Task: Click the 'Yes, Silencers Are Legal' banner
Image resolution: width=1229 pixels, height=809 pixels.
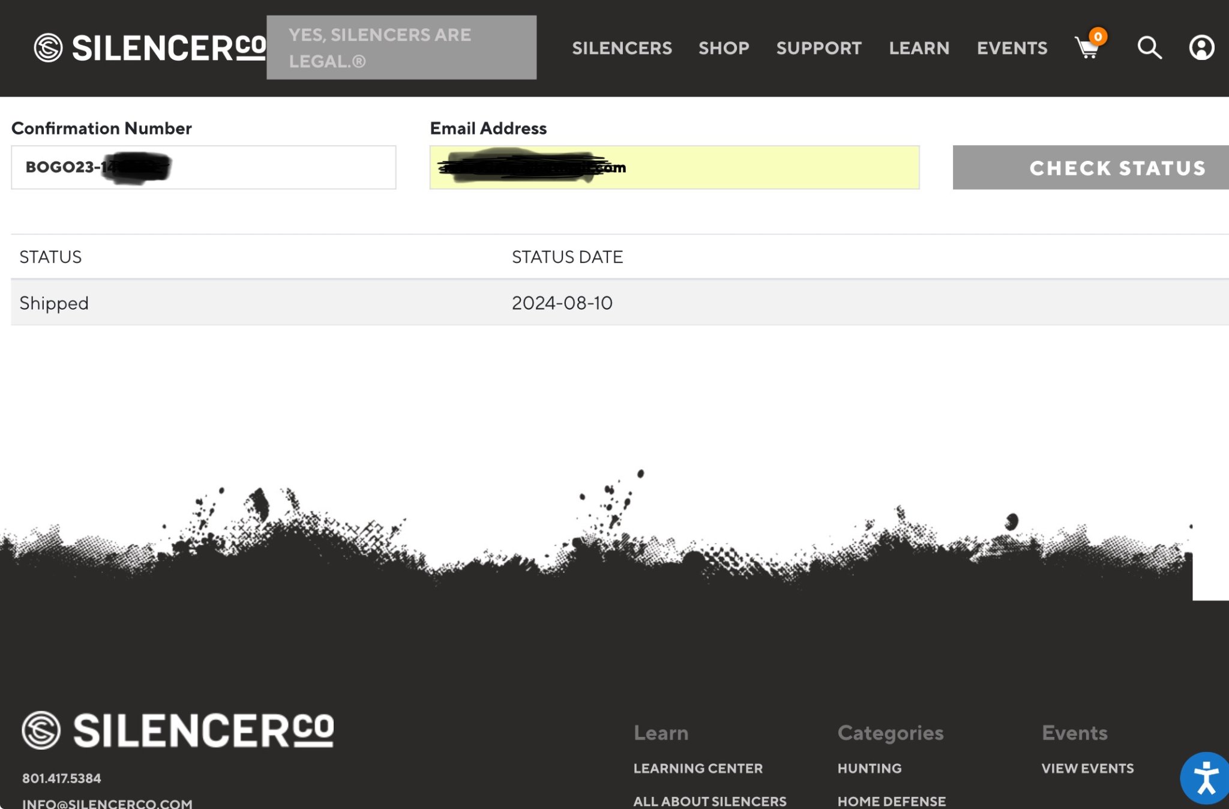Action: [401, 47]
